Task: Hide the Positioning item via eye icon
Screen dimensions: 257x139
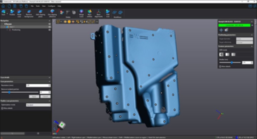Action: click(x=49, y=30)
